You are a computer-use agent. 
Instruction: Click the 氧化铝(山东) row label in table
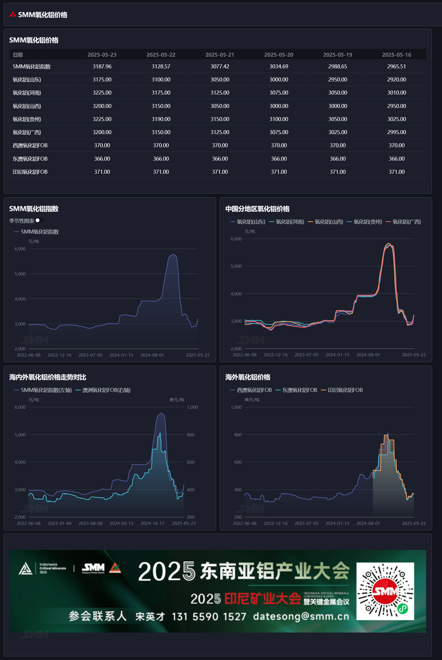click(x=27, y=80)
